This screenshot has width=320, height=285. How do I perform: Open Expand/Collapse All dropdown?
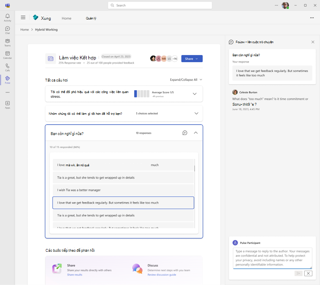(x=186, y=80)
